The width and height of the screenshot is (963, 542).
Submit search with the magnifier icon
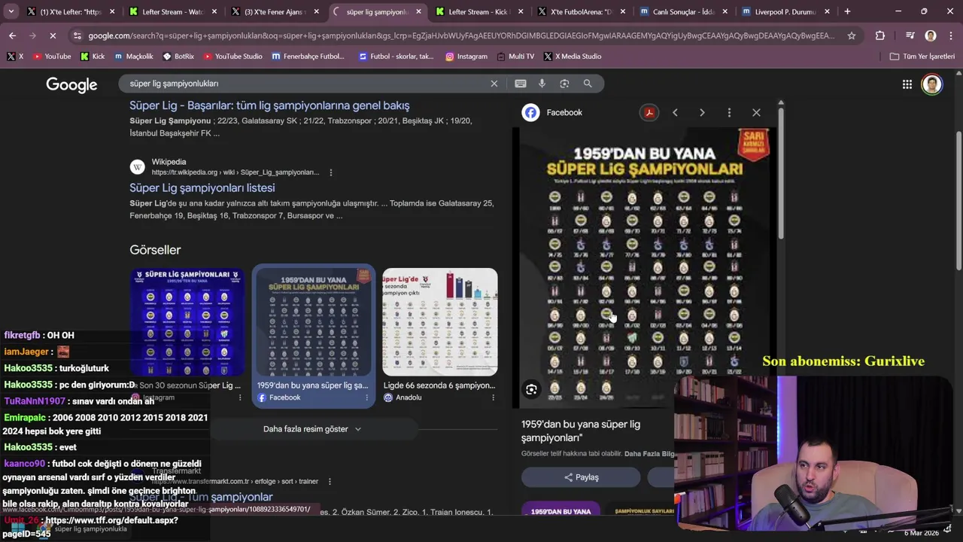coord(588,84)
